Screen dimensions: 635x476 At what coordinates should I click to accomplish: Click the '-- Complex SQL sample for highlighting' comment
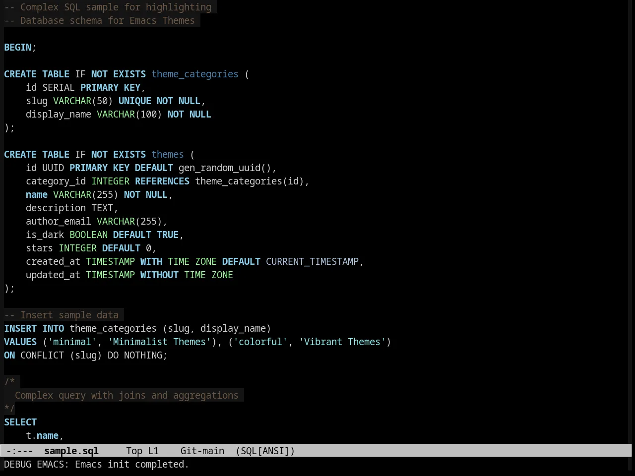[x=108, y=7]
